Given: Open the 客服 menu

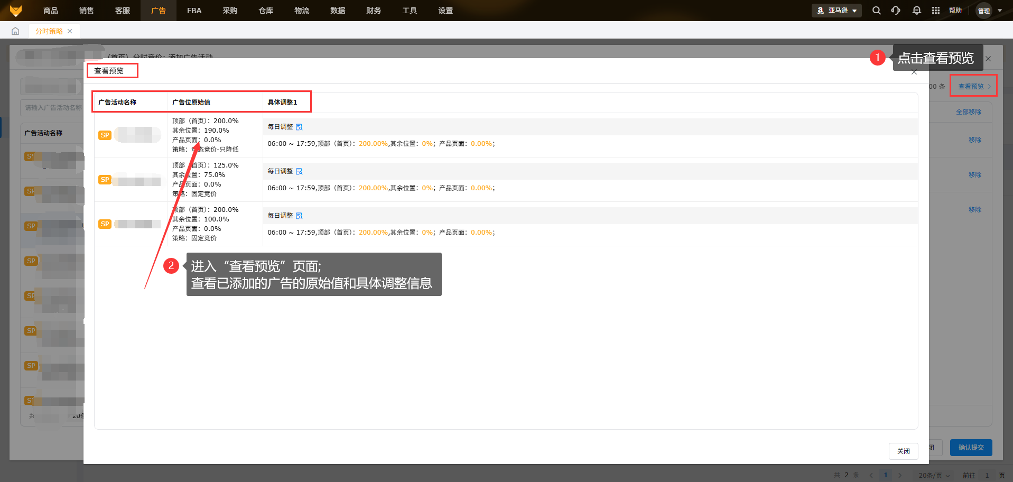Looking at the screenshot, I should tap(123, 11).
